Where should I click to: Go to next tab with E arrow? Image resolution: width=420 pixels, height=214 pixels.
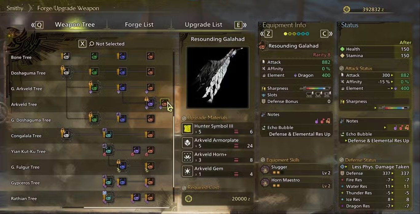point(240,25)
